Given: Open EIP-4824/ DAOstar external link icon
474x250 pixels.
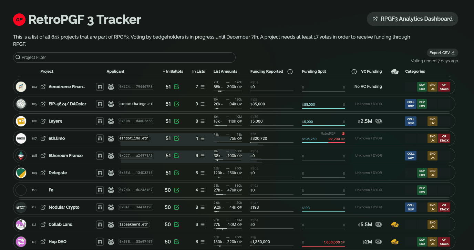Looking at the screenshot, I should pos(43,104).
